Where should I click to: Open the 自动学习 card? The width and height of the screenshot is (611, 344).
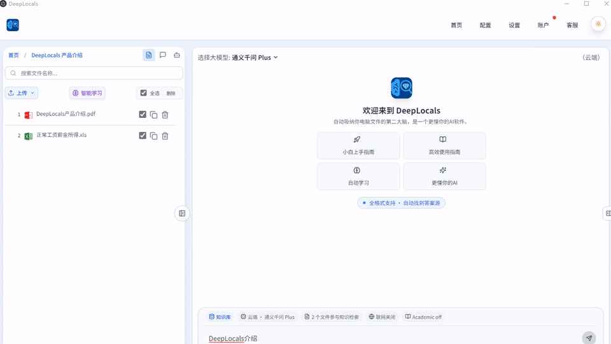click(358, 176)
